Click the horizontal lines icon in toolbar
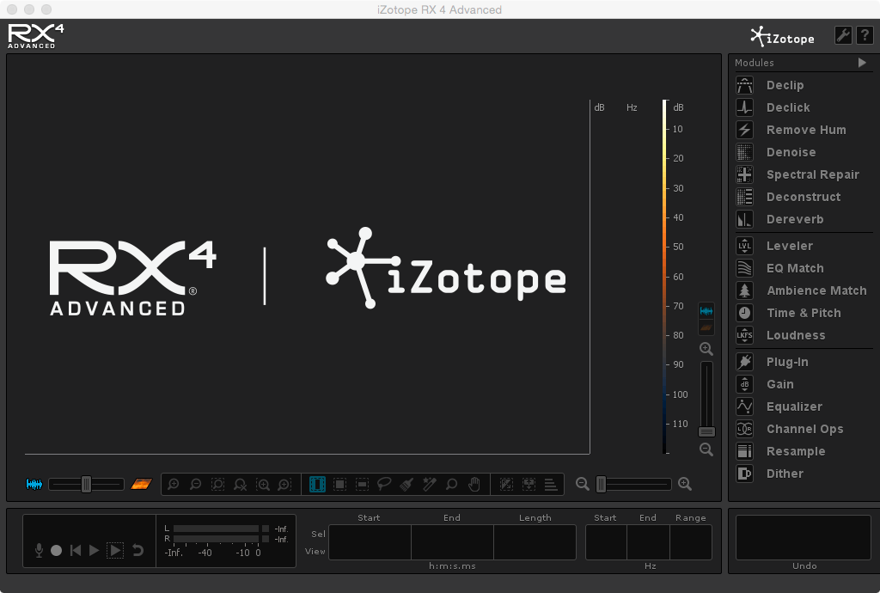The image size is (880, 593). point(551,484)
